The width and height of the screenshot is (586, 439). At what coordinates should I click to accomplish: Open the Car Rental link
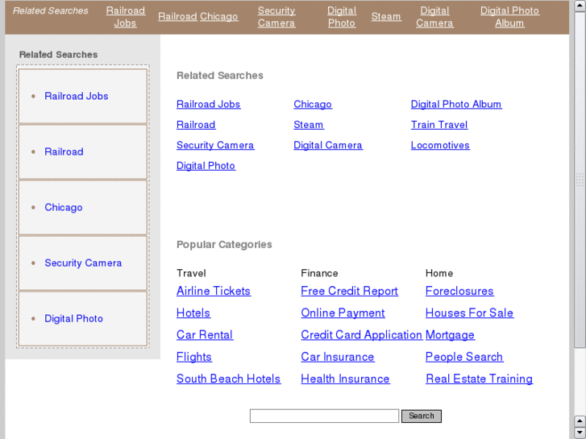pos(205,335)
